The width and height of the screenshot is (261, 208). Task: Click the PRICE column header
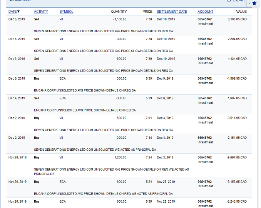click(147, 12)
